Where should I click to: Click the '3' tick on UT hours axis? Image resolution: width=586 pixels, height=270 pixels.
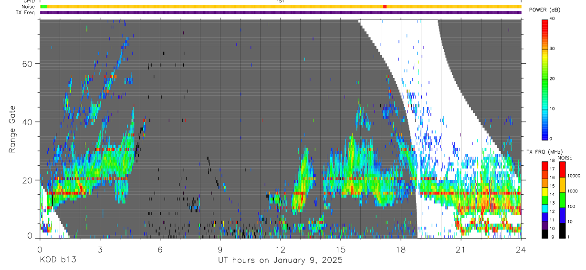100,249
